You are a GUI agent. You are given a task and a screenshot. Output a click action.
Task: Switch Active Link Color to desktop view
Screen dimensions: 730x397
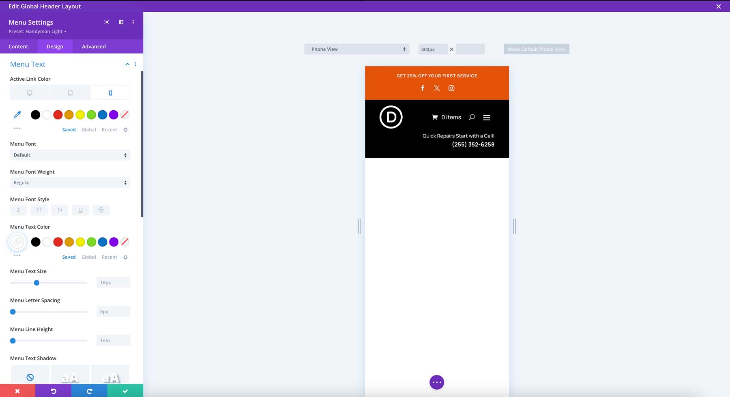coord(29,92)
